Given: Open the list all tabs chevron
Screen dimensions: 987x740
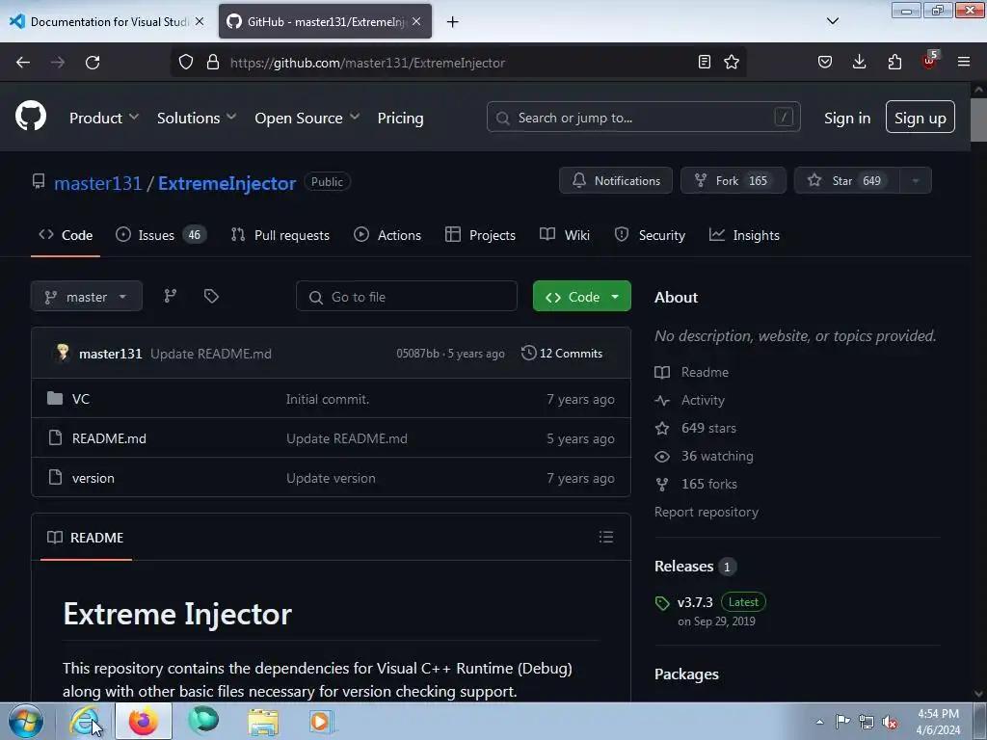Looking at the screenshot, I should click(832, 21).
